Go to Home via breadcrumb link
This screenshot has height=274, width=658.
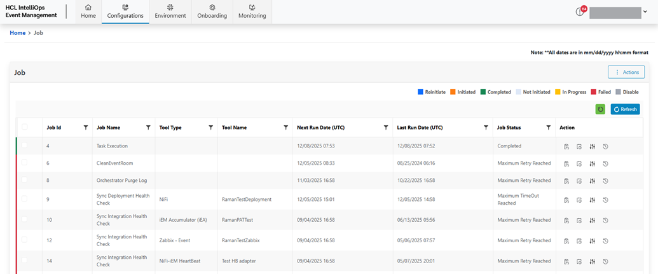pos(18,32)
